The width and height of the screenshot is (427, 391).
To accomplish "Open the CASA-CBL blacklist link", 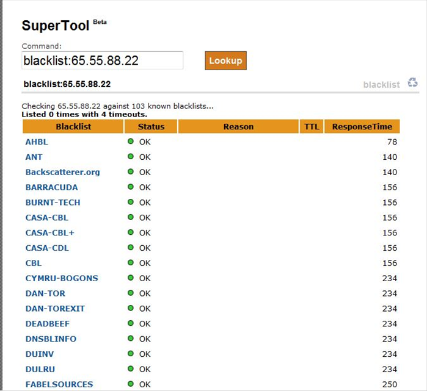I will point(47,218).
